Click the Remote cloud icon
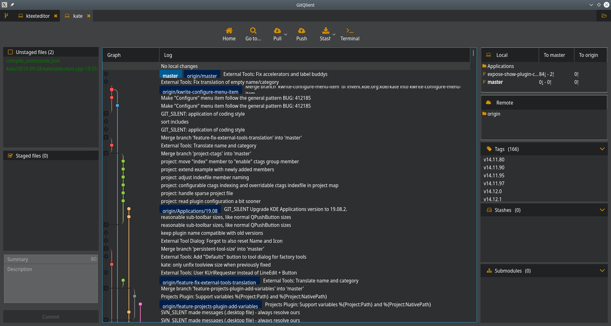 (488, 103)
